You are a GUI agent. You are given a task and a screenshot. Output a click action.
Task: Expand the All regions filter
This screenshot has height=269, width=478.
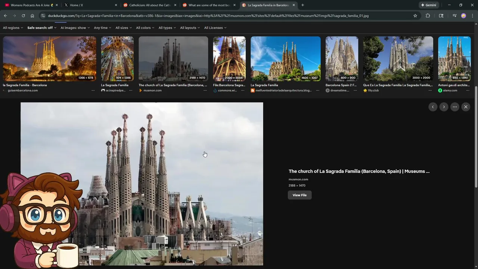click(13, 28)
